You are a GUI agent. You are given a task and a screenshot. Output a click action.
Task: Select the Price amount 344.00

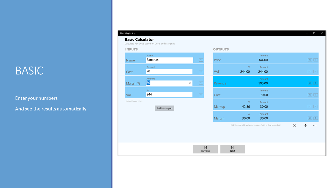coord(263,60)
